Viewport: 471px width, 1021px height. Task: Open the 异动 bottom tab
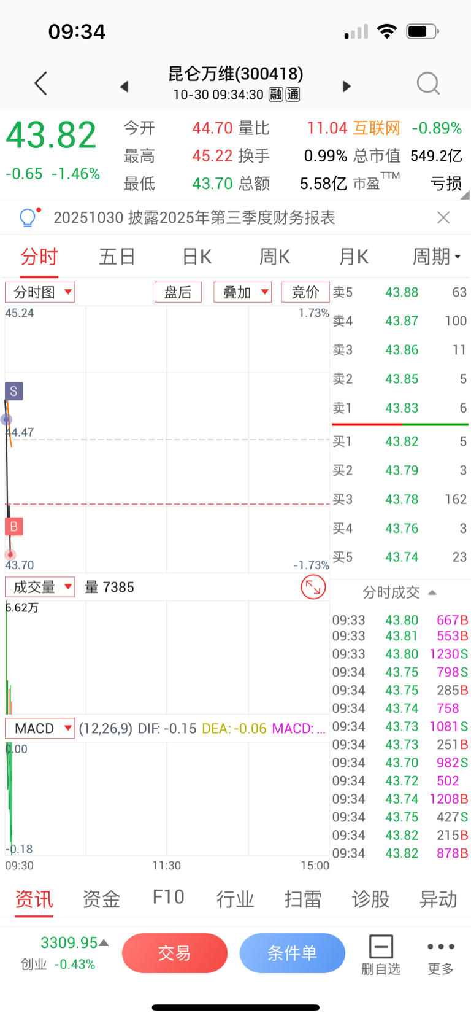(x=438, y=899)
